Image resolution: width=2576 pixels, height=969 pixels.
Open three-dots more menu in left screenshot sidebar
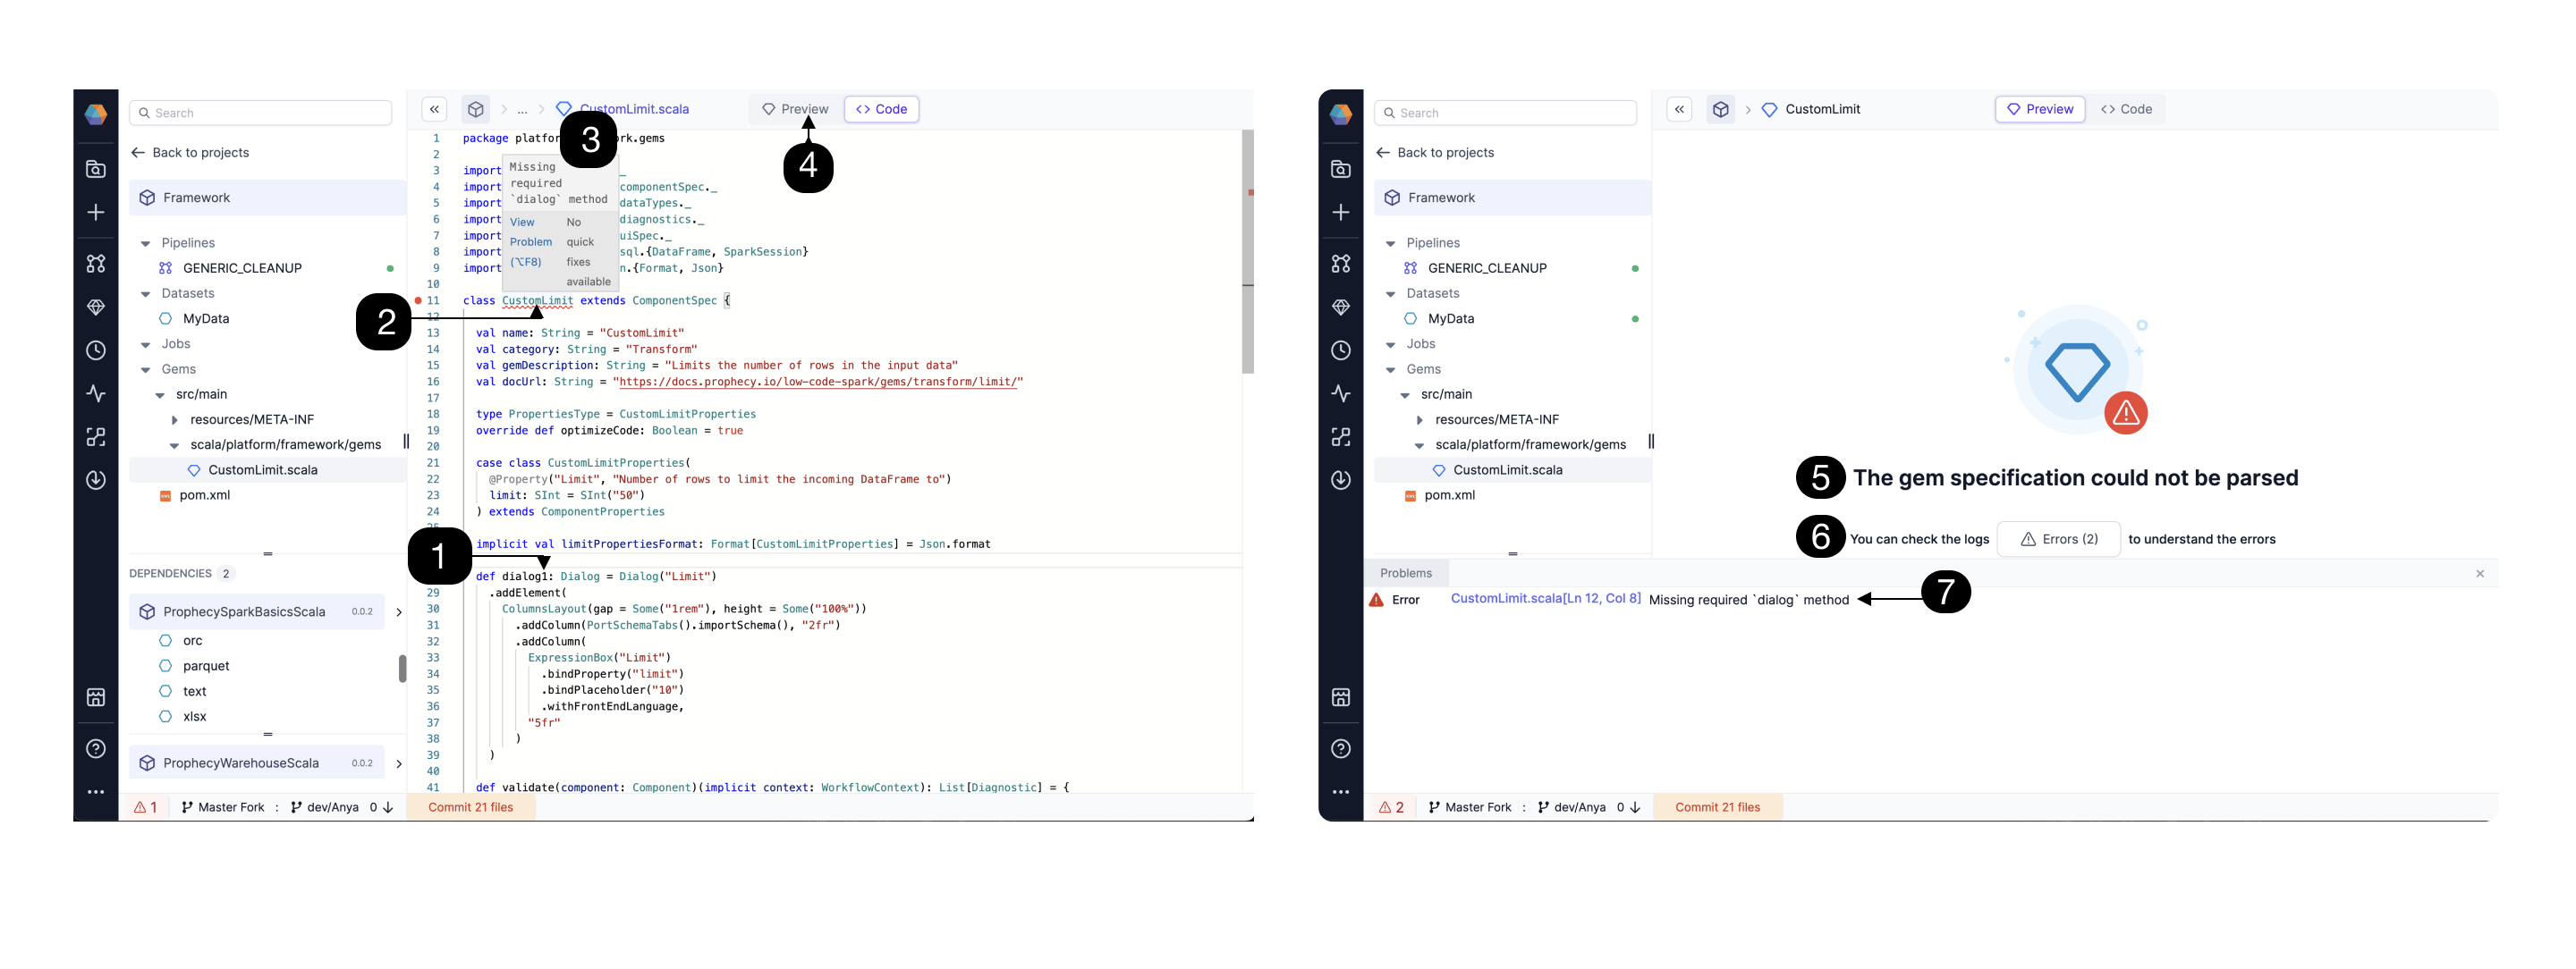96,791
